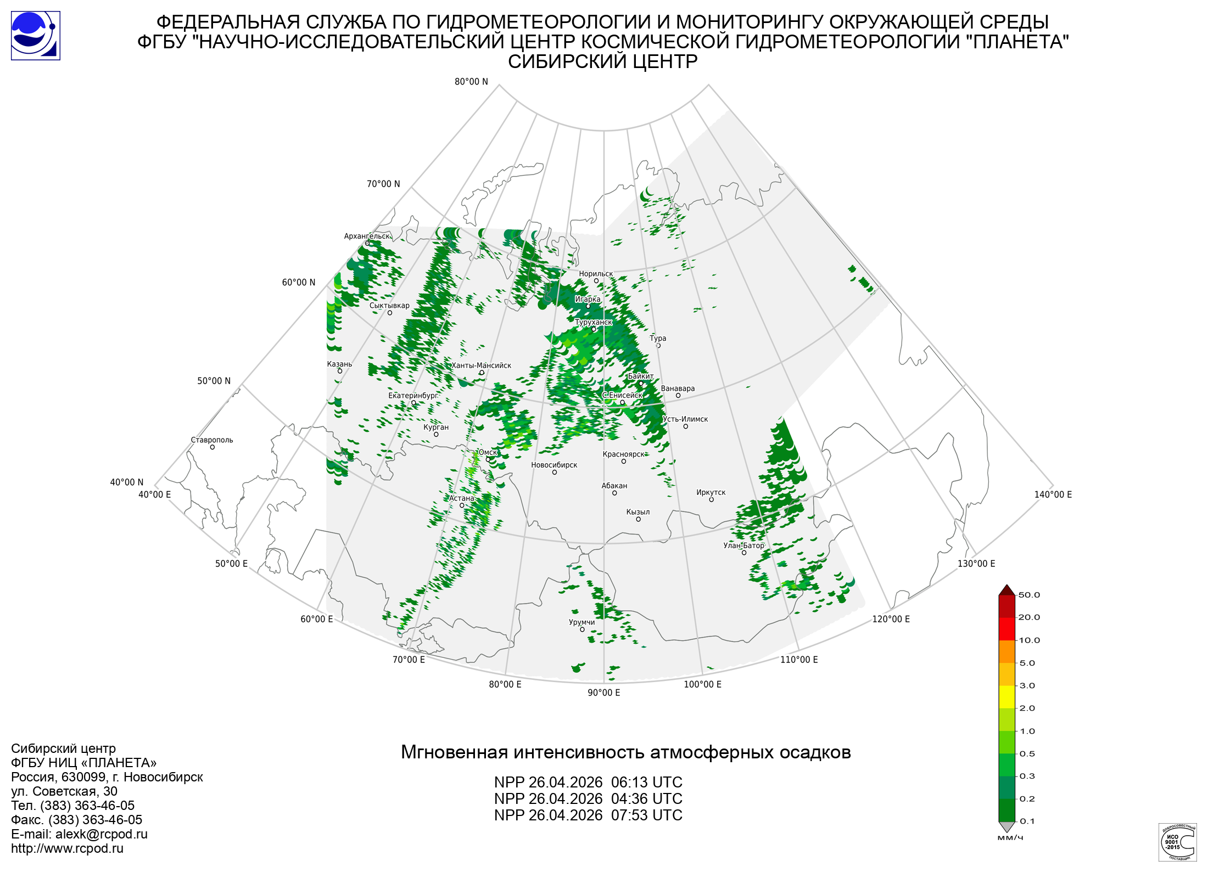
Task: Click the Omsk city marker
Action: (488, 460)
